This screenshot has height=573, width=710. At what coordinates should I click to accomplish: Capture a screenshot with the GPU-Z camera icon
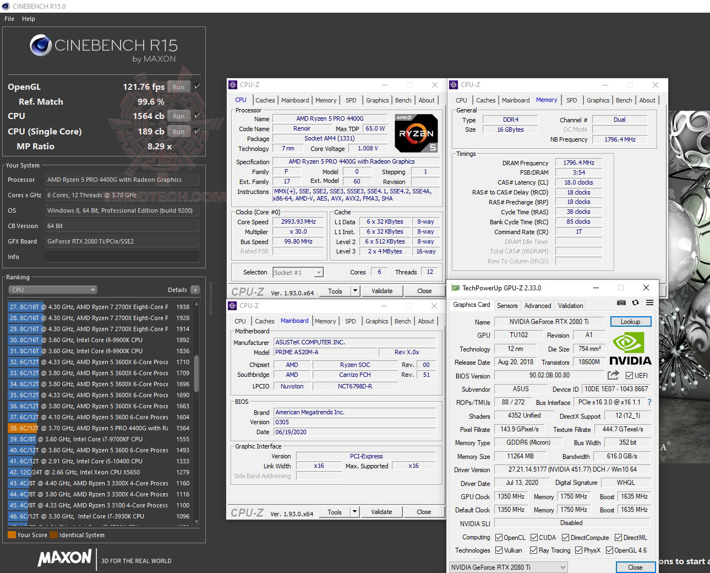pos(621,302)
